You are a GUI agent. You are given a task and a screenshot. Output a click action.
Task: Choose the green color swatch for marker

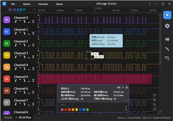pos(87,110)
